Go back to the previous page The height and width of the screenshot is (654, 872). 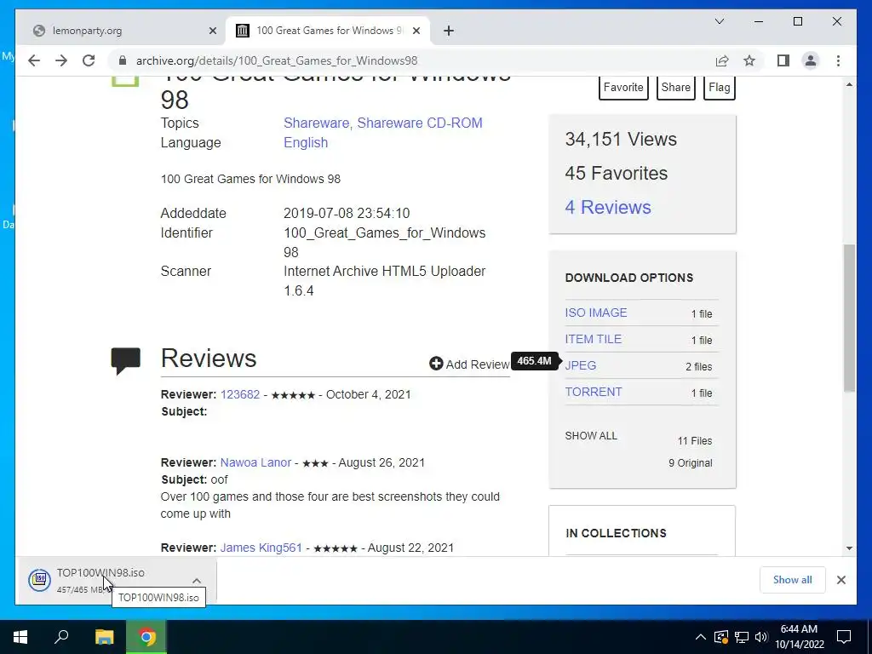[x=34, y=60]
